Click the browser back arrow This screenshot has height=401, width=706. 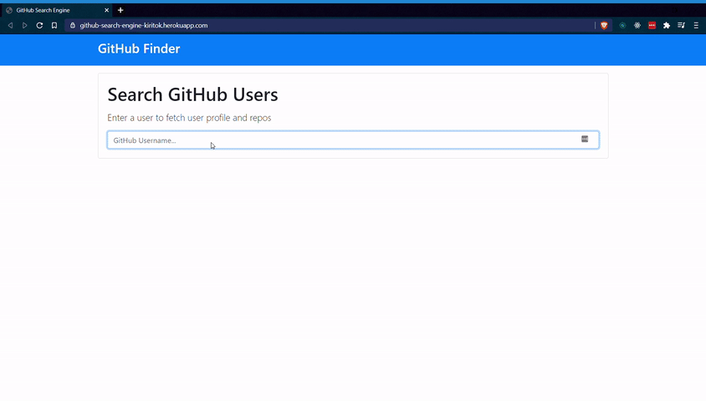click(x=10, y=26)
